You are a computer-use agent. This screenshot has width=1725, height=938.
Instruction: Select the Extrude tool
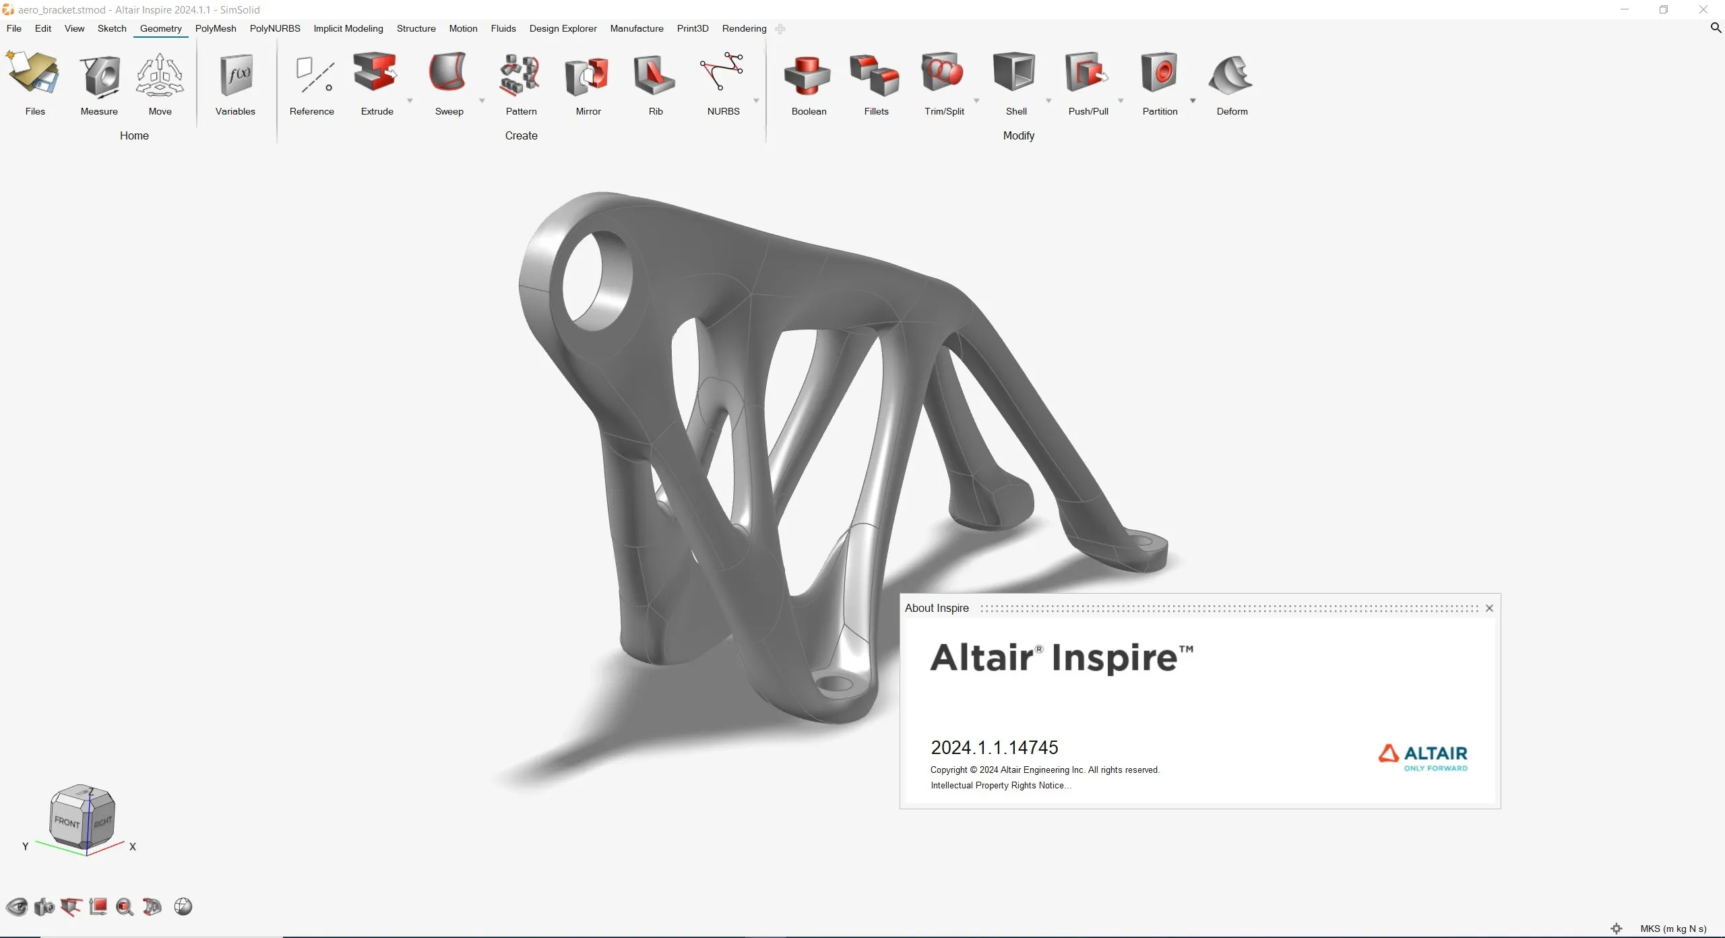(375, 73)
